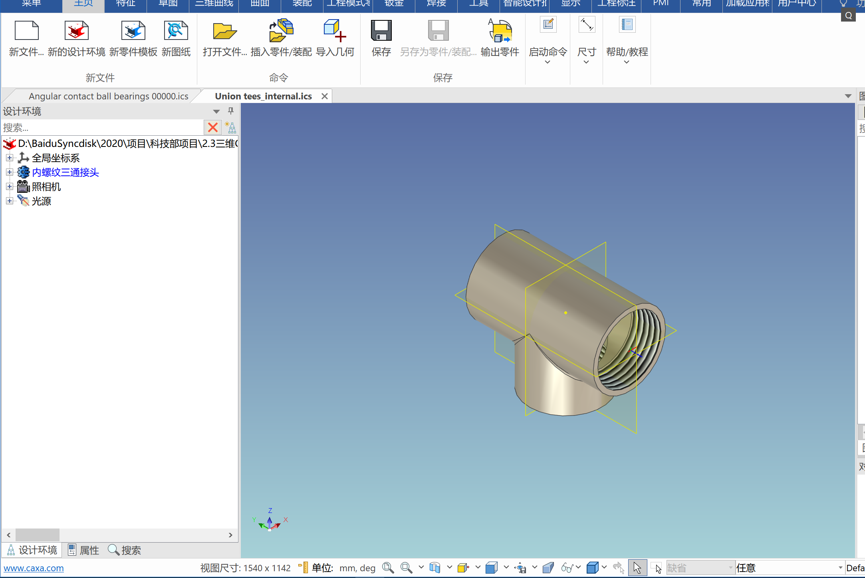Open the 任意 selection filter dropdown
Image resolution: width=865 pixels, height=578 pixels.
click(840, 568)
